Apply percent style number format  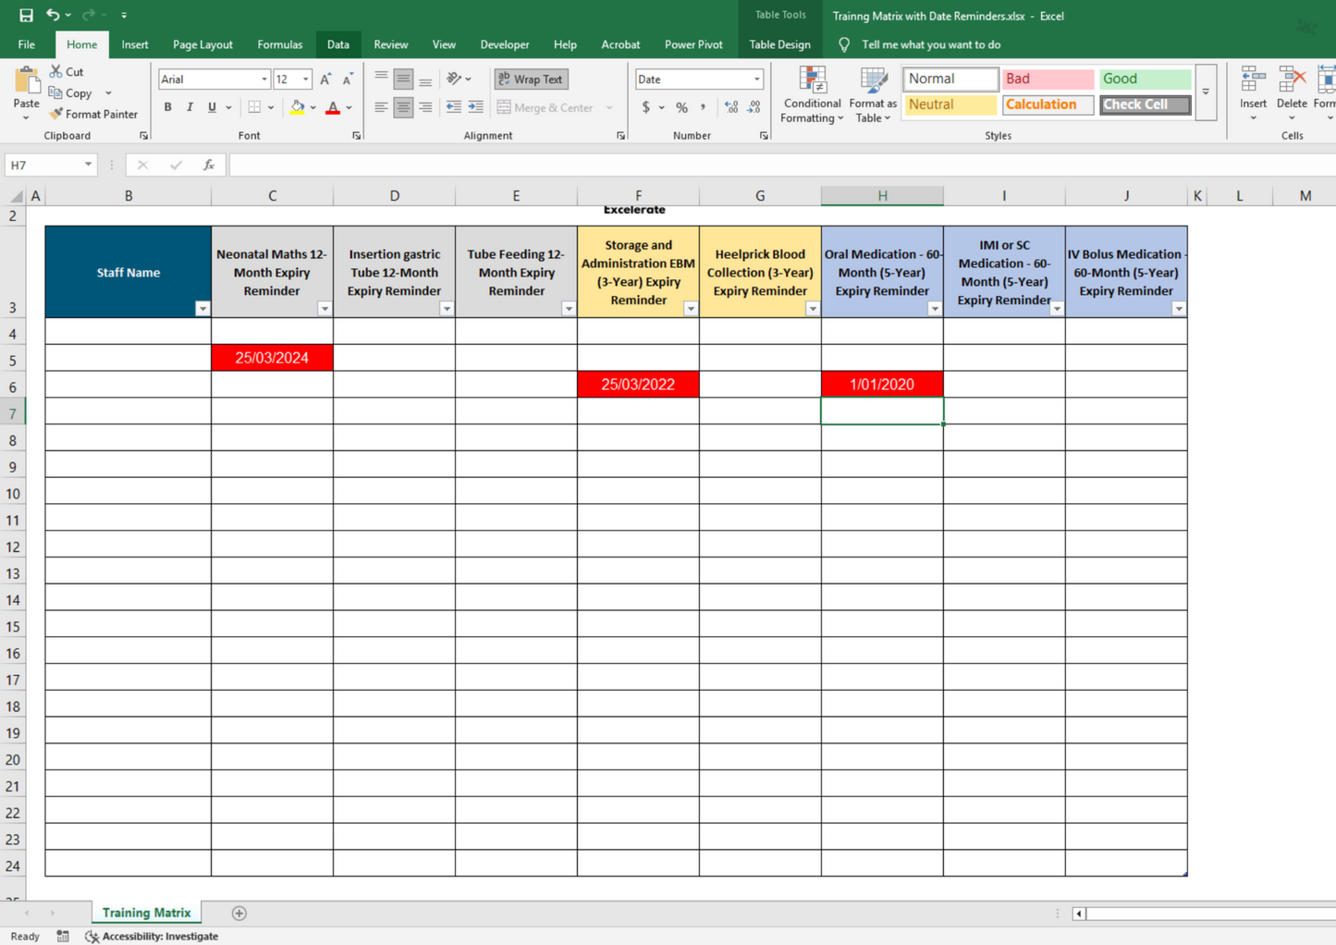(x=681, y=107)
